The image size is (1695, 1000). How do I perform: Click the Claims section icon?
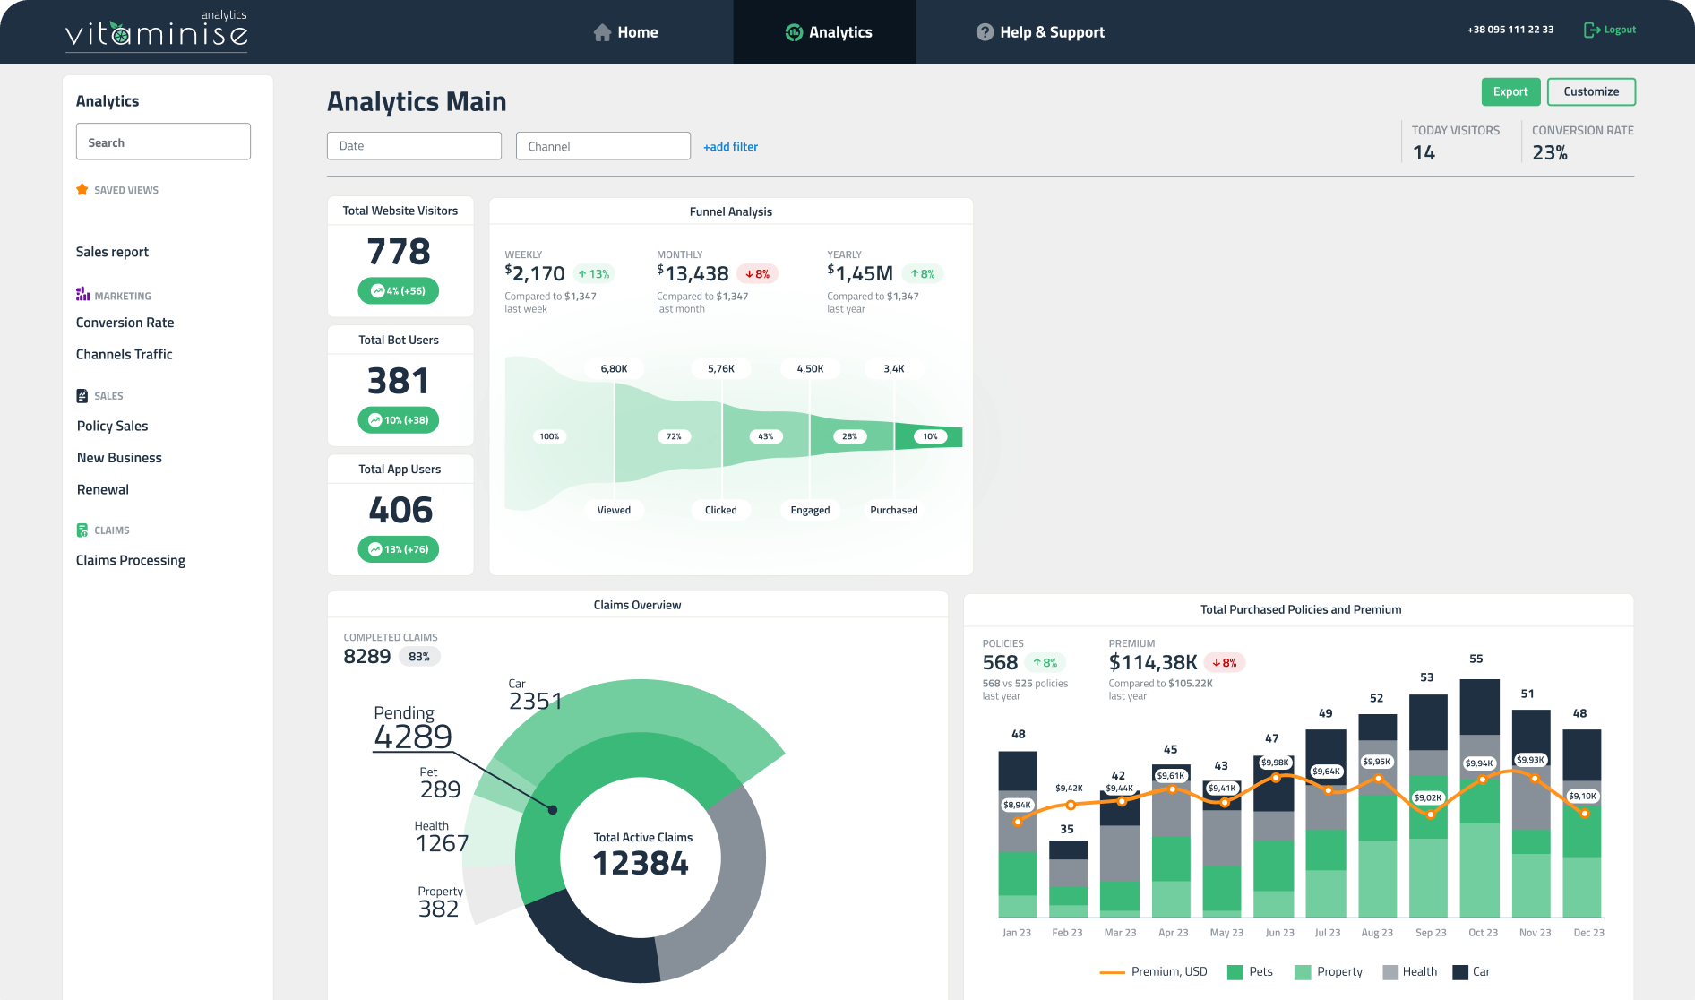pyautogui.click(x=82, y=530)
